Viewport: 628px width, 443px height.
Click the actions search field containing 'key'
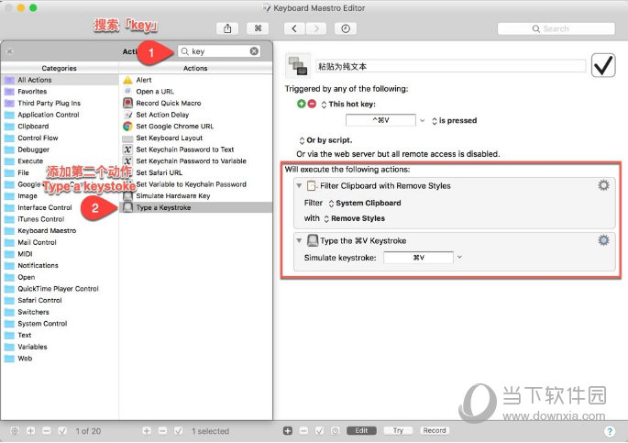[219, 51]
